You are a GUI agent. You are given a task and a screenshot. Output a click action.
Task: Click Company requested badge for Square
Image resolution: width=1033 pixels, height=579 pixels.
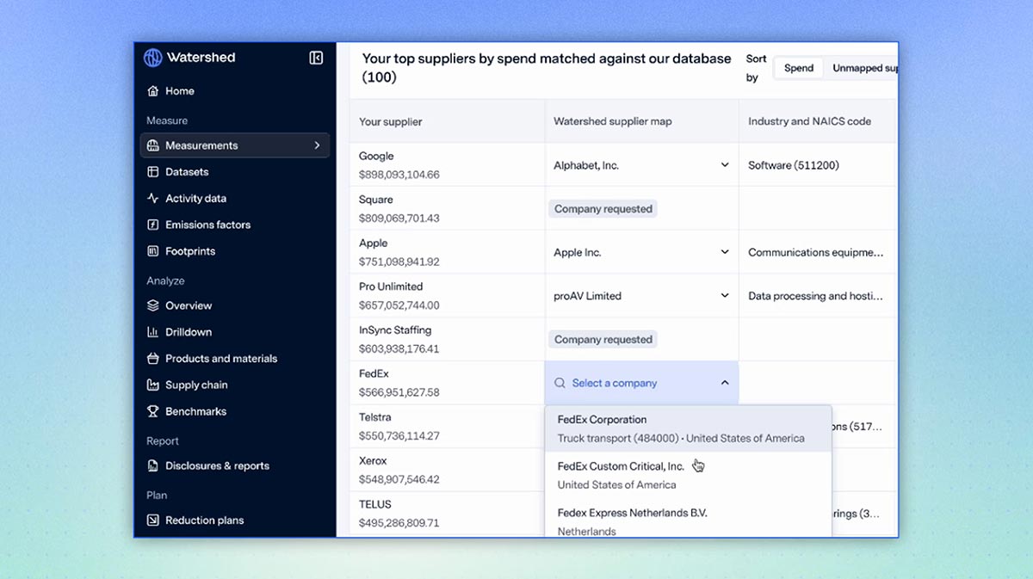coord(603,208)
